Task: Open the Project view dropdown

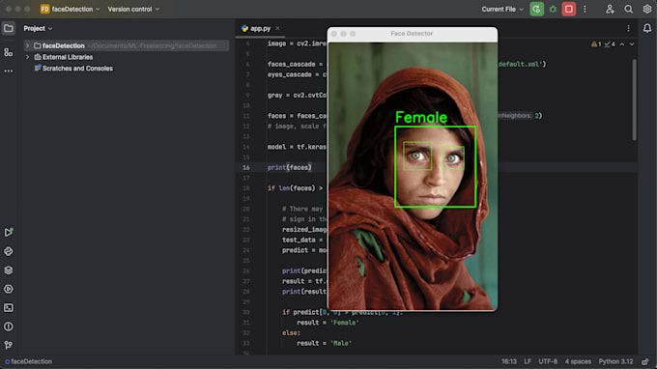Action: [x=38, y=28]
